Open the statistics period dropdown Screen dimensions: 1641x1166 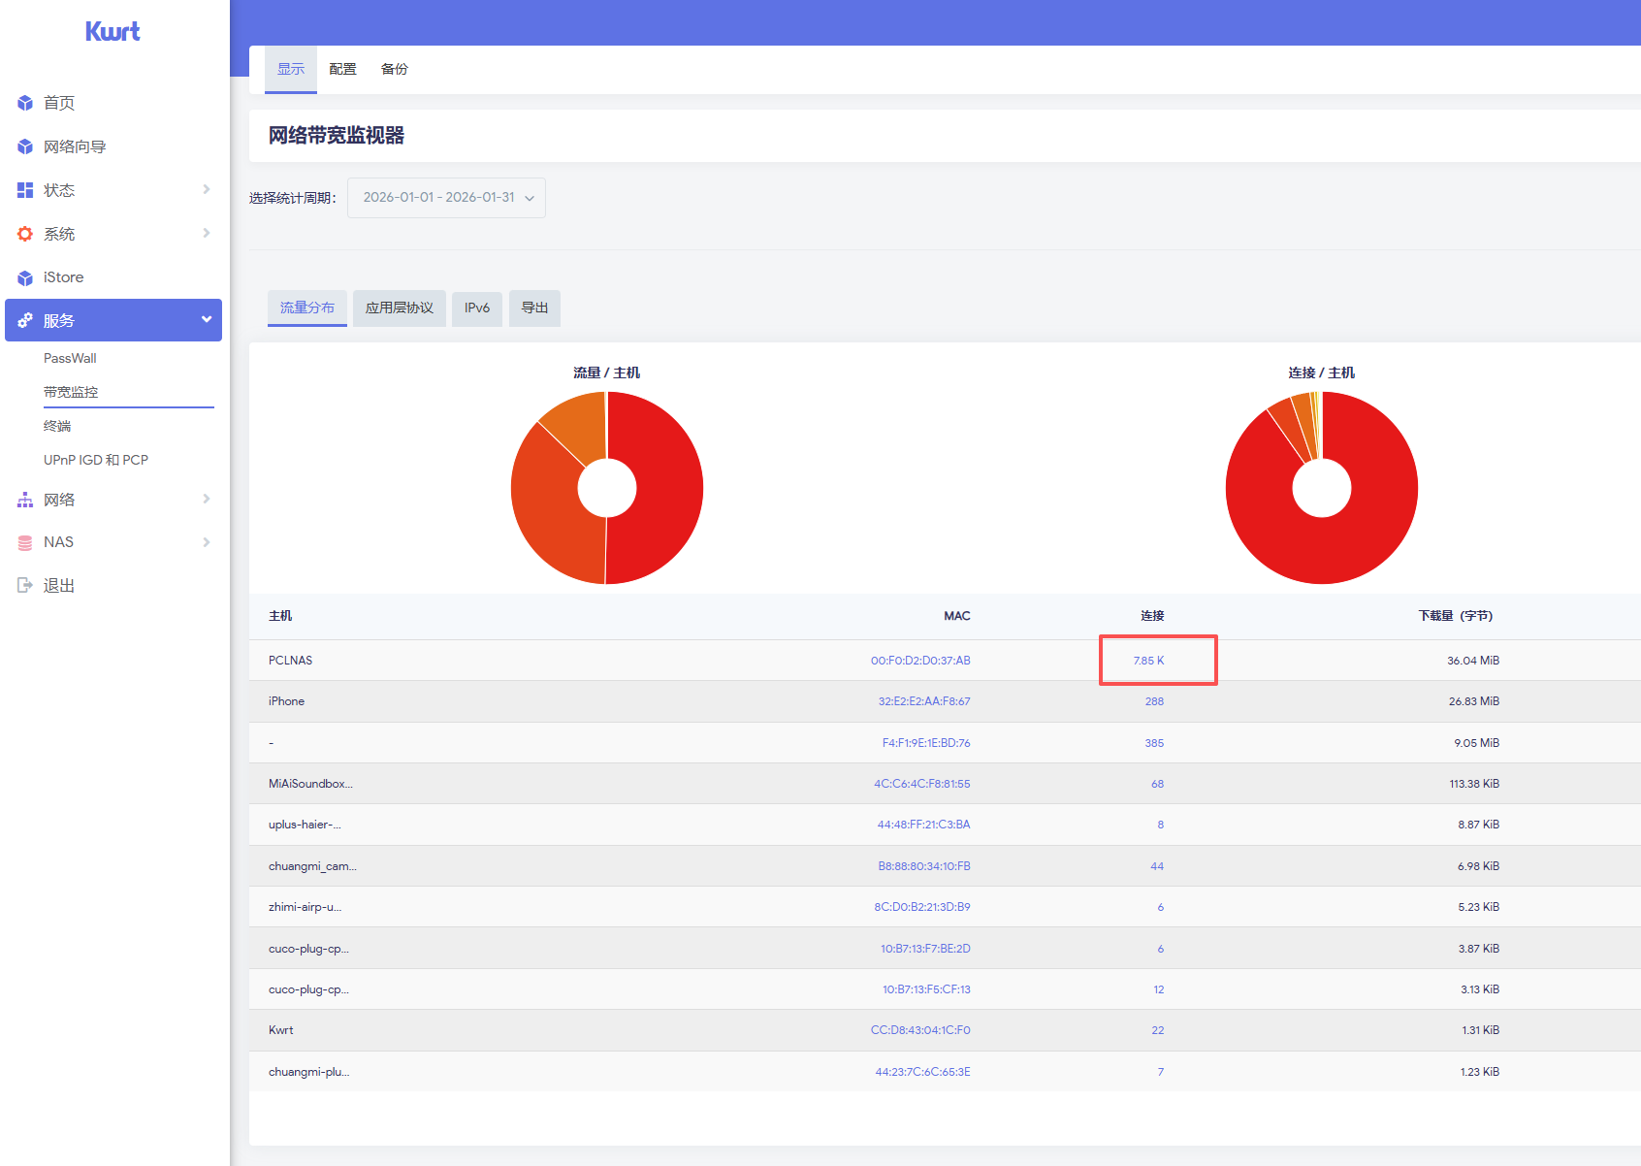[x=446, y=198]
